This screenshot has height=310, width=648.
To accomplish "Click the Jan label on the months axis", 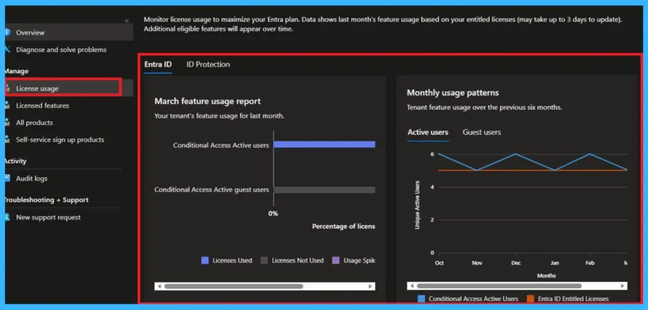I will coord(554,263).
